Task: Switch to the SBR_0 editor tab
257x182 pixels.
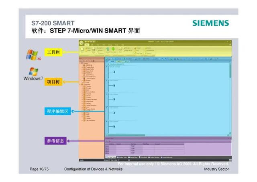Action: click(119, 62)
